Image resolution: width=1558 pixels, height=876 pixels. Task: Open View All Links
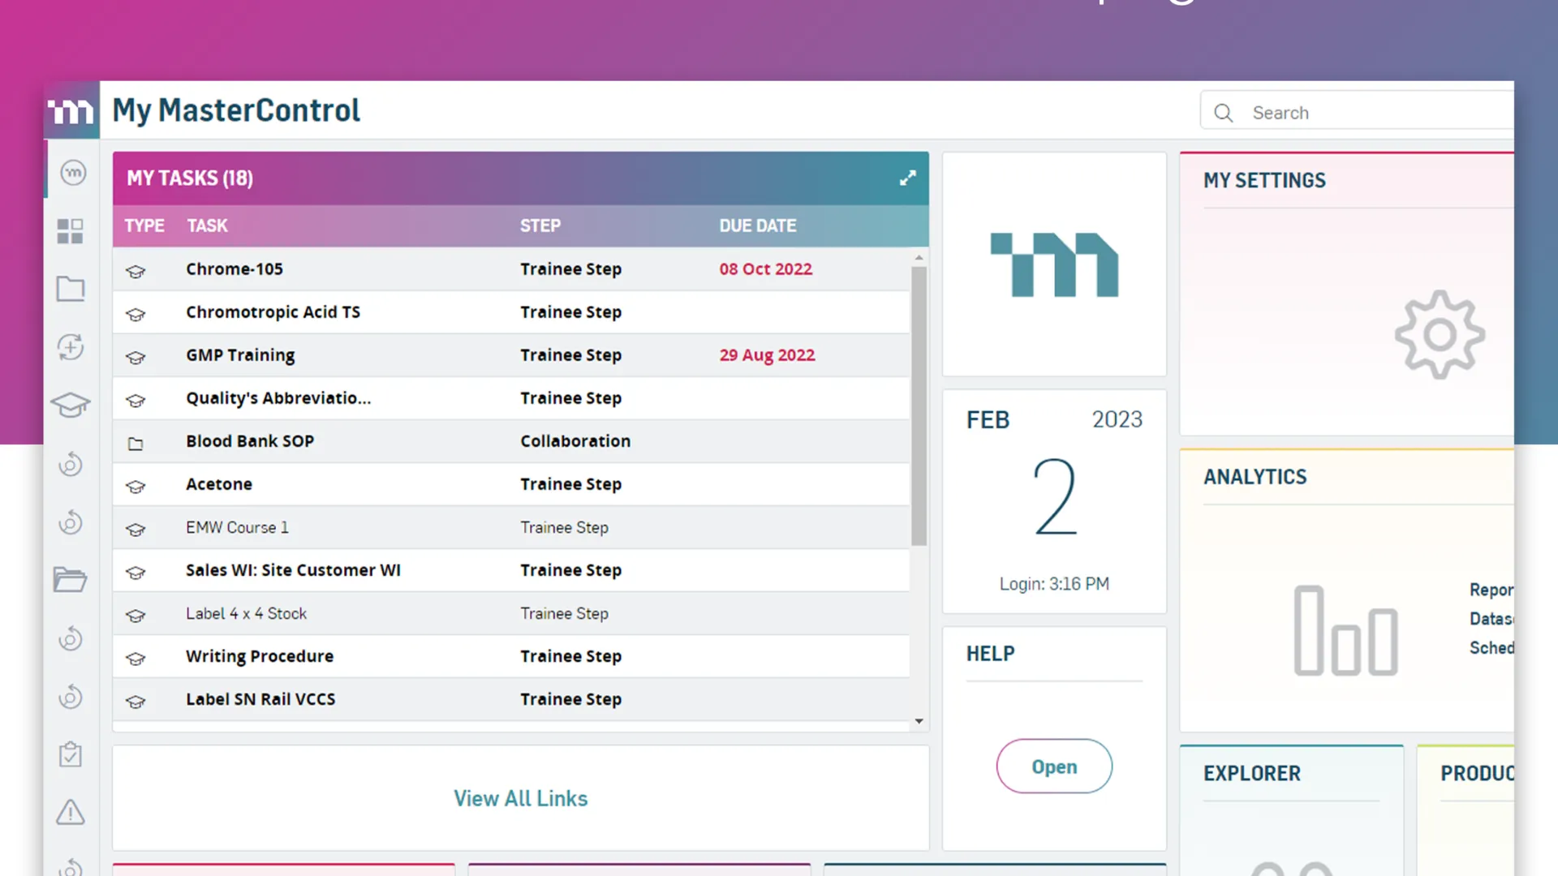(x=520, y=798)
